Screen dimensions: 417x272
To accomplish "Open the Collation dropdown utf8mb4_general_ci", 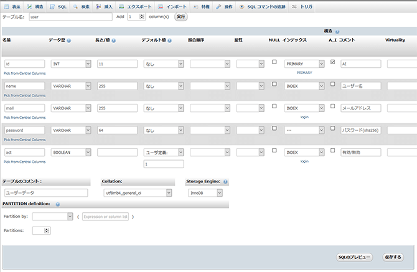I will pos(137,193).
